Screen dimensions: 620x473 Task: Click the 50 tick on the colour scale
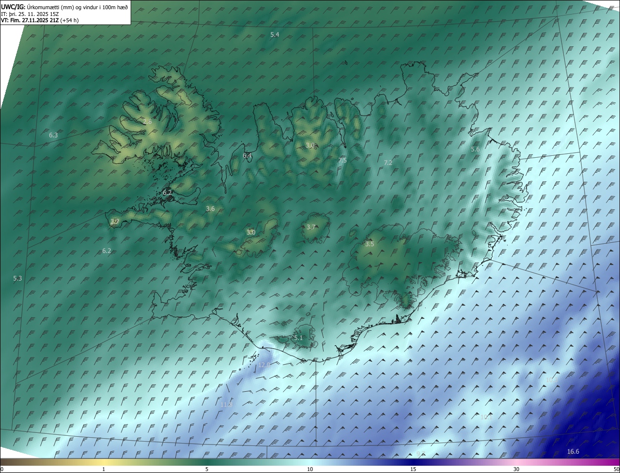616,469
